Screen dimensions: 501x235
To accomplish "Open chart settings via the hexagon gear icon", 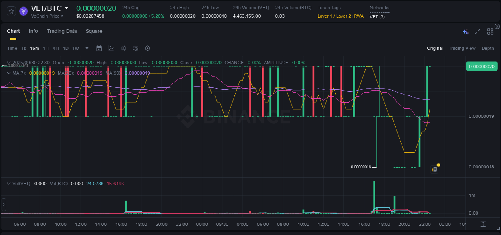I will pyautogui.click(x=147, y=48).
